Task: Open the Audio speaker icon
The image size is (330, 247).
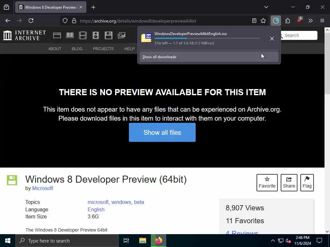Action: tap(95, 35)
